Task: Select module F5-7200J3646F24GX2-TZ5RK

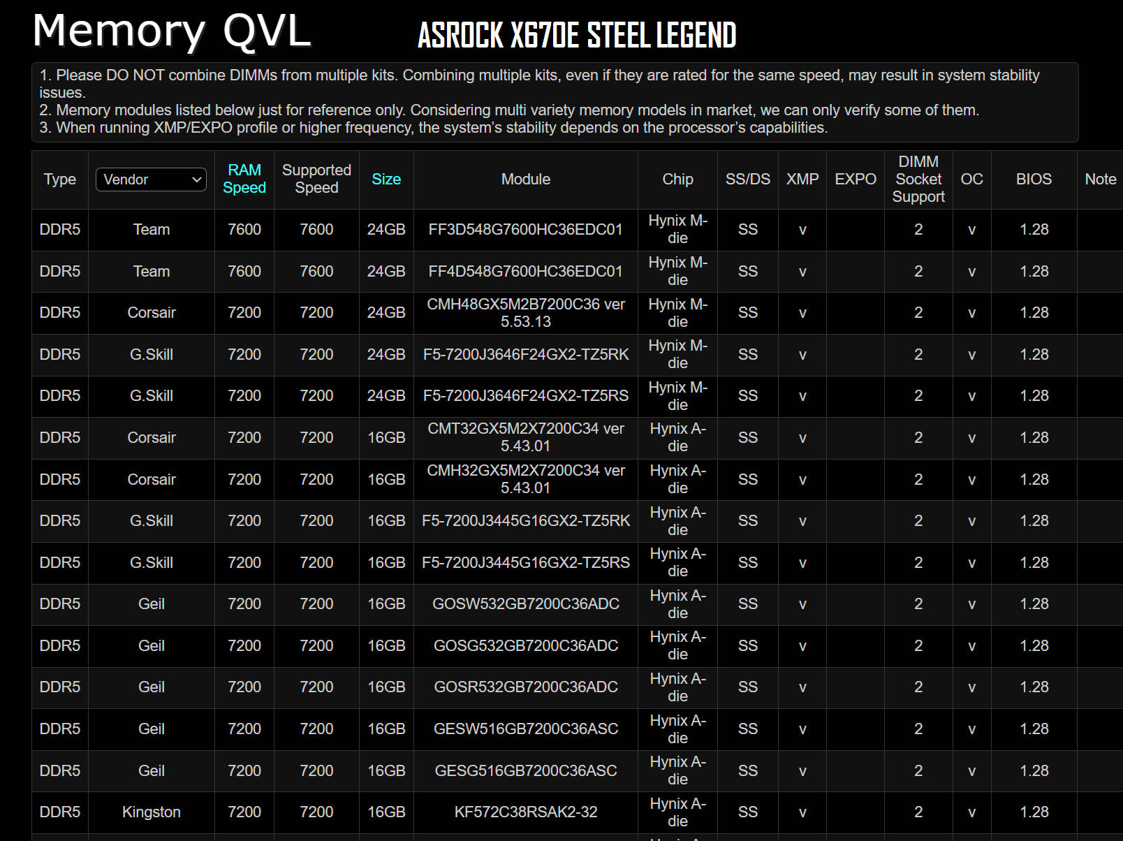Action: [526, 355]
